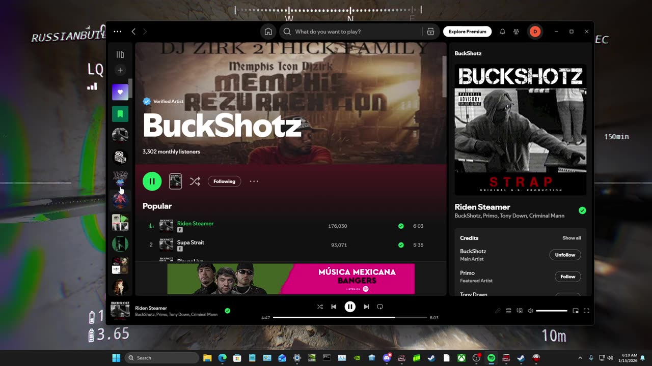Go to Spotify Home
The image size is (652, 366).
[268, 32]
